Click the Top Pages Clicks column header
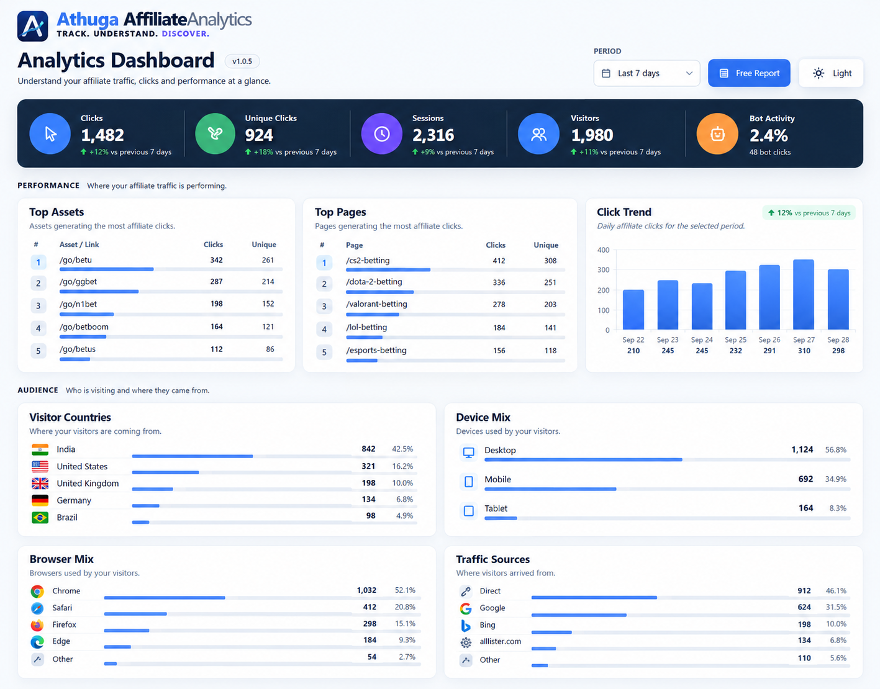The width and height of the screenshot is (880, 689). [x=496, y=245]
